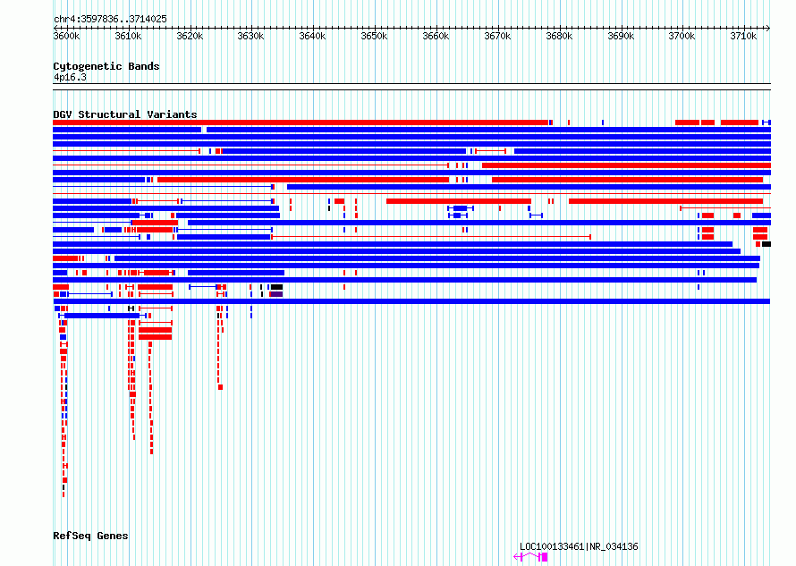The height and width of the screenshot is (566, 796).
Task: Click the long red variant in top DGV row
Action: [301, 122]
